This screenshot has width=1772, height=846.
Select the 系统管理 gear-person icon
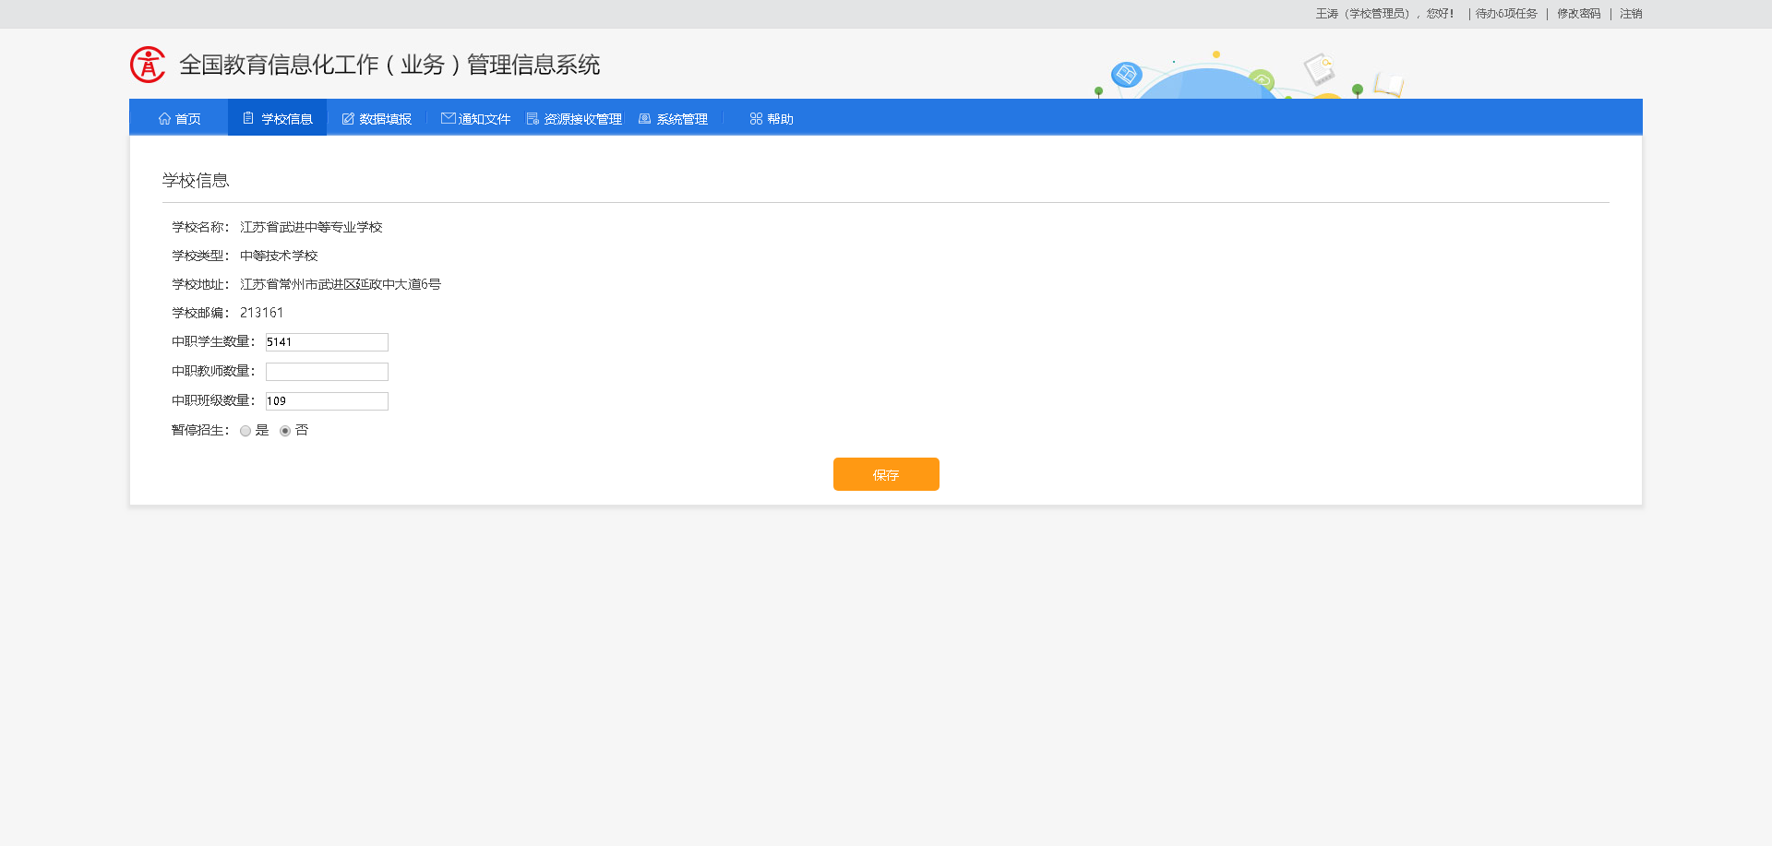click(643, 118)
